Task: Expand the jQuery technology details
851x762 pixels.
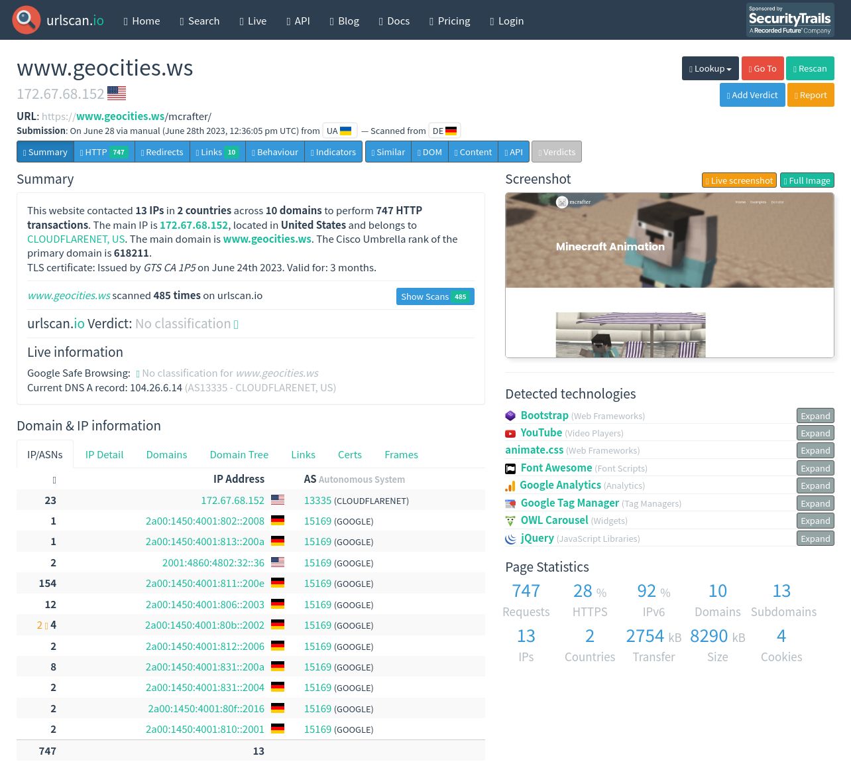Action: tap(815, 539)
